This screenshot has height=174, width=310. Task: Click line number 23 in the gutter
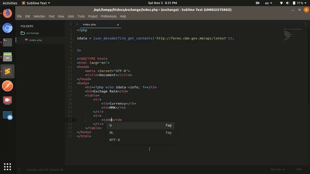[70, 120]
